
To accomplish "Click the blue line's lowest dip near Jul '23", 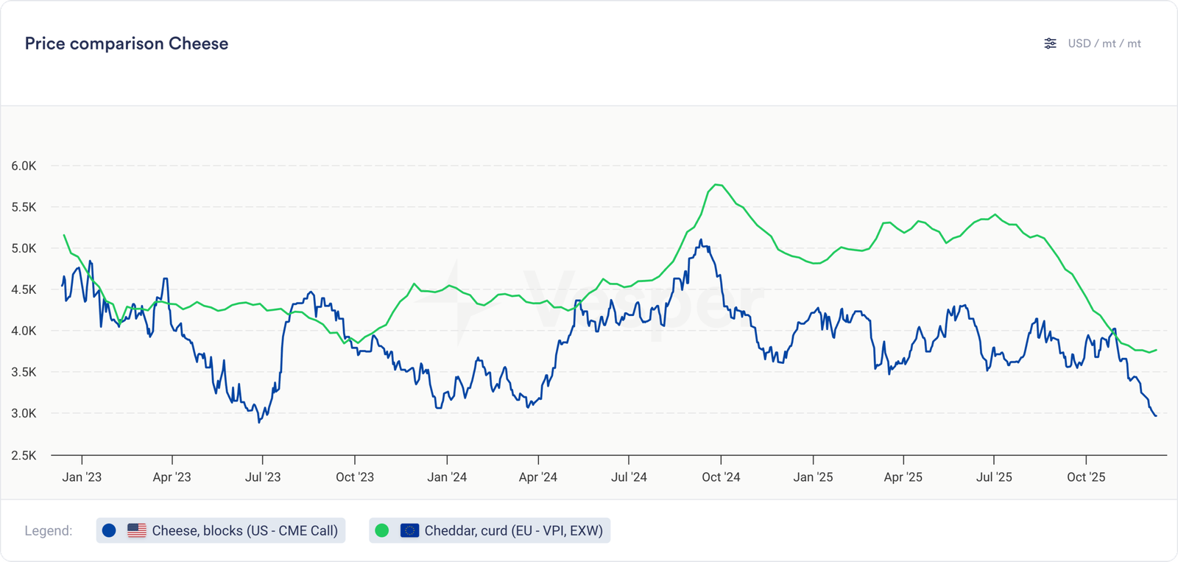I will point(259,422).
